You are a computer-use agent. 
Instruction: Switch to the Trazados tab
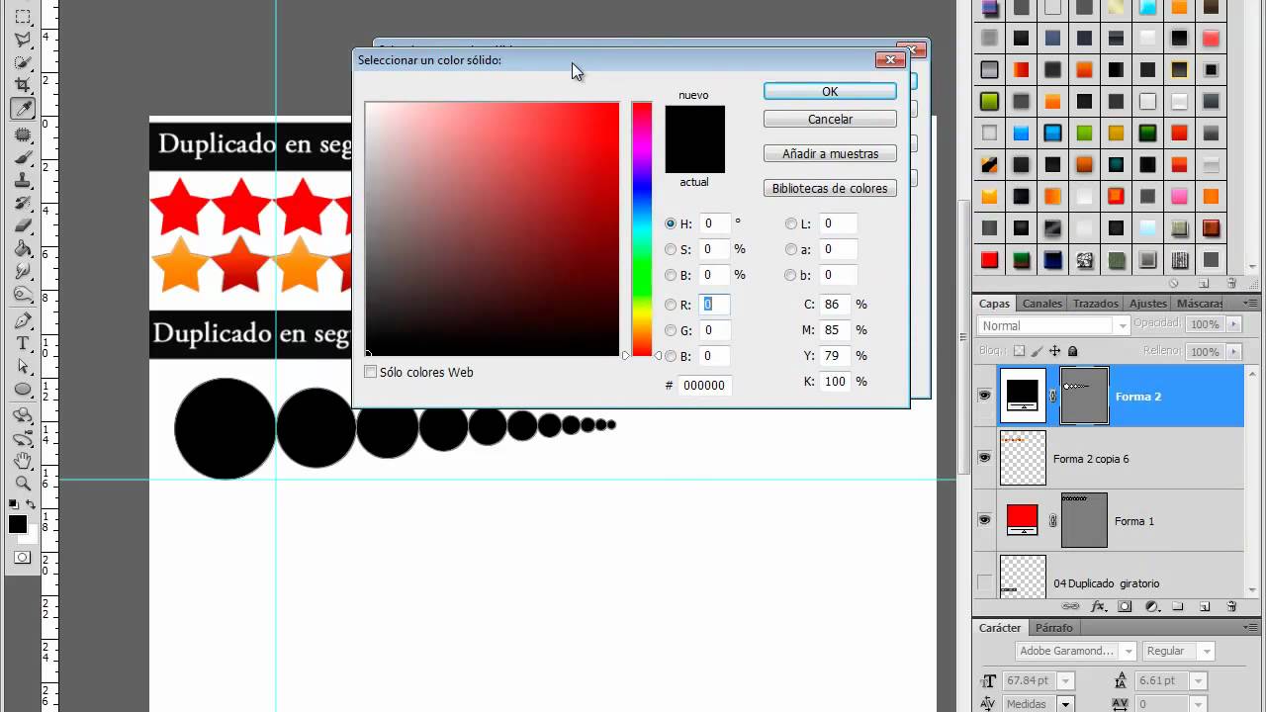click(1095, 304)
